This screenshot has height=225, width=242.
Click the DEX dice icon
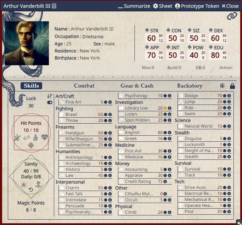click(211, 30)
